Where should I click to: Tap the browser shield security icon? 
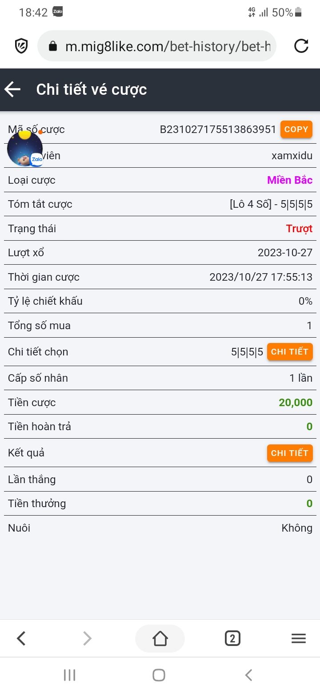tap(21, 46)
